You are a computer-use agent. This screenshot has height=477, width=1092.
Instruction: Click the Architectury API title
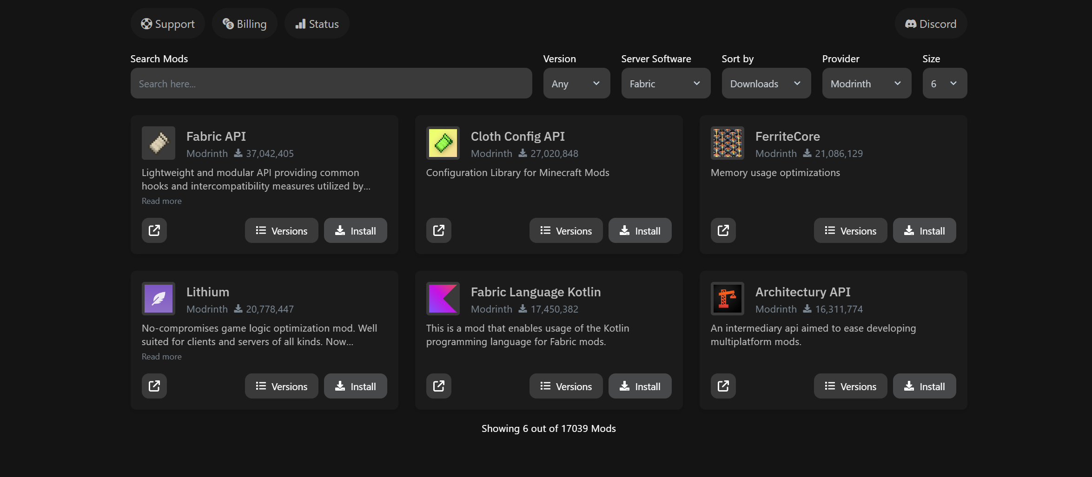(803, 292)
